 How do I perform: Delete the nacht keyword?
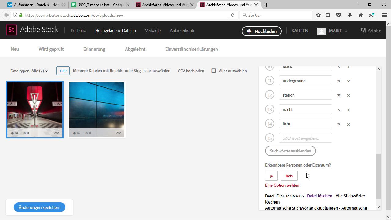coord(349,110)
